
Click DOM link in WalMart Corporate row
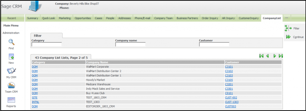35,67
